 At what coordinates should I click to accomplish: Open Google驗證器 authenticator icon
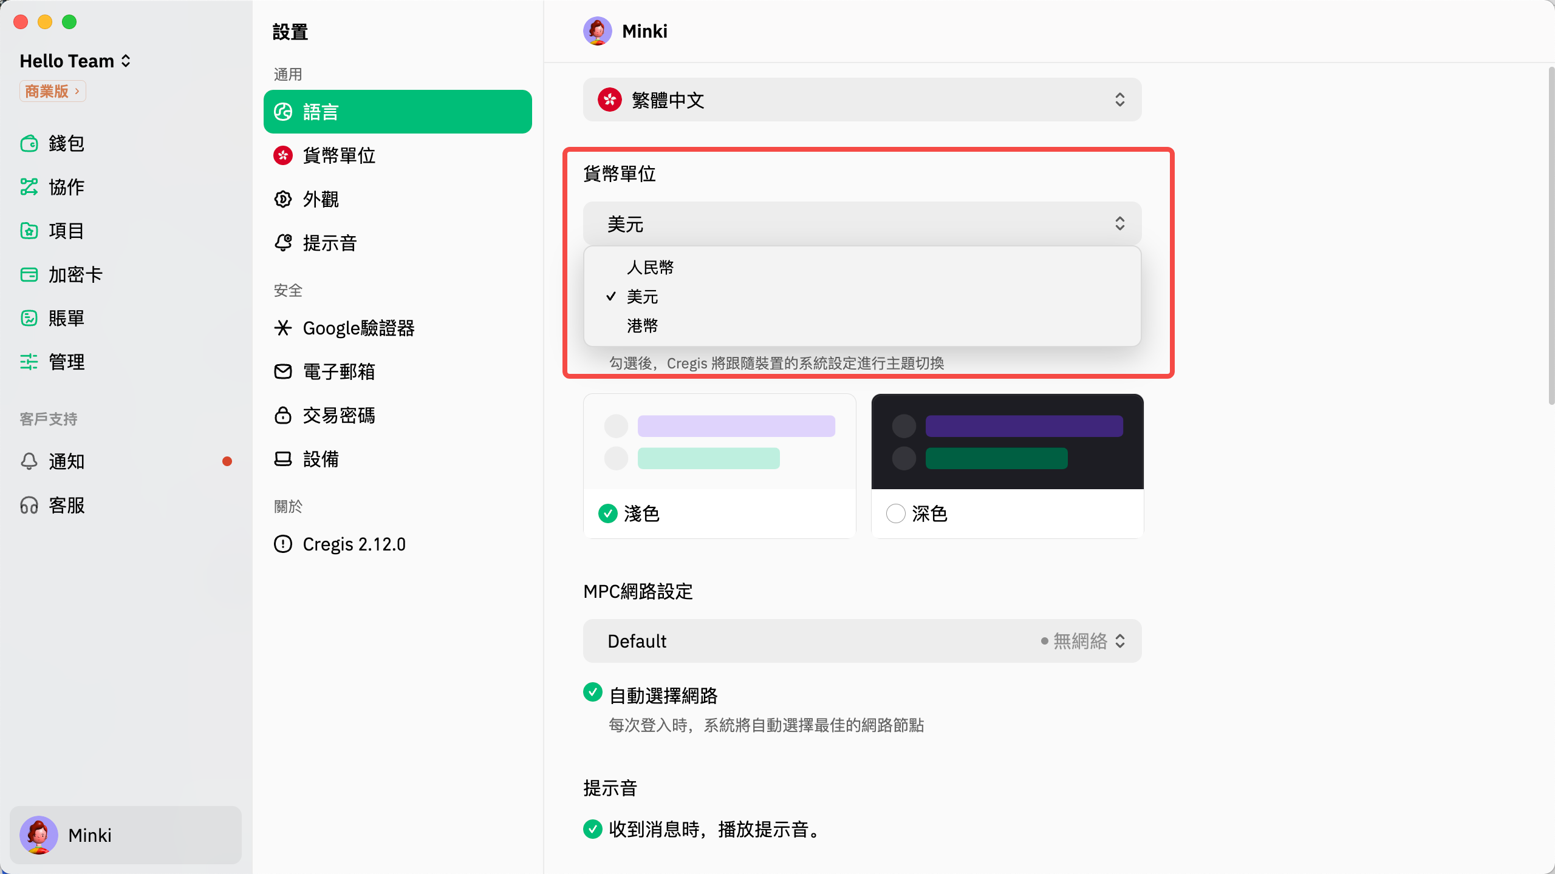pos(283,328)
